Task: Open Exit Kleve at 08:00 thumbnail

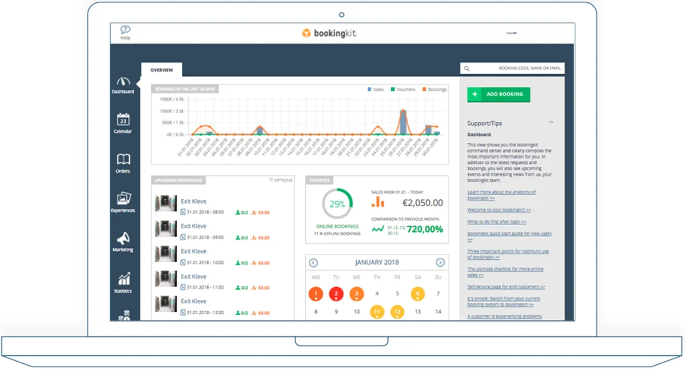Action: [166, 204]
